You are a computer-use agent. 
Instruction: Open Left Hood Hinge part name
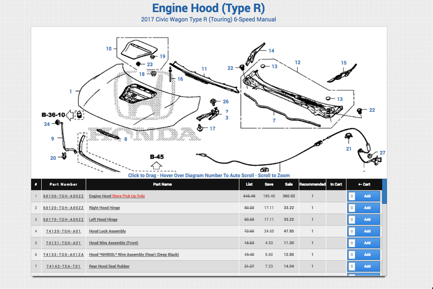[x=103, y=219]
